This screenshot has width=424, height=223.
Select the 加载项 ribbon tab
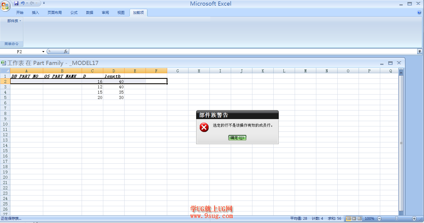pyautogui.click(x=138, y=13)
